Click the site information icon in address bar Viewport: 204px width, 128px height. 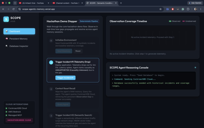[x=19, y=9]
